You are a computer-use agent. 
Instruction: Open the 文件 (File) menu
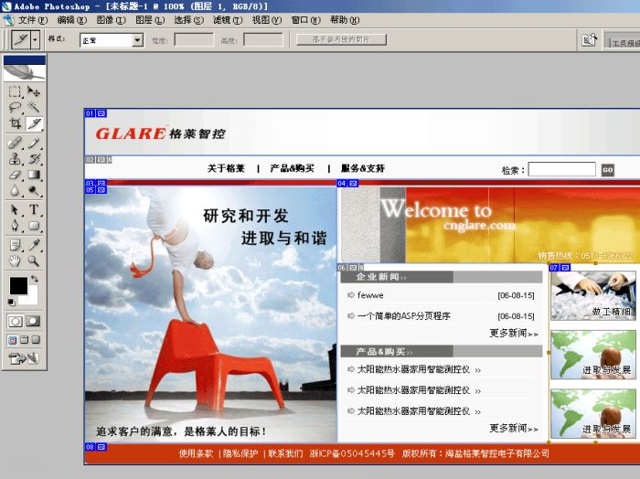tap(33, 19)
